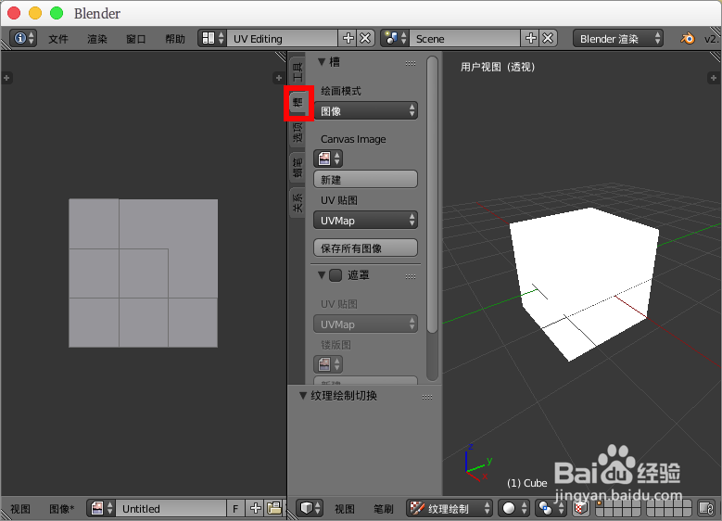
Task: Open the 文件 menu
Action: click(x=58, y=39)
